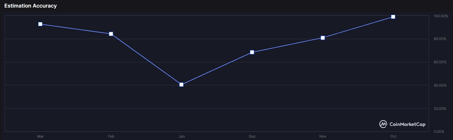The width and height of the screenshot is (453, 140).
Task: Click the Dec data point marker
Action: pyautogui.click(x=252, y=52)
